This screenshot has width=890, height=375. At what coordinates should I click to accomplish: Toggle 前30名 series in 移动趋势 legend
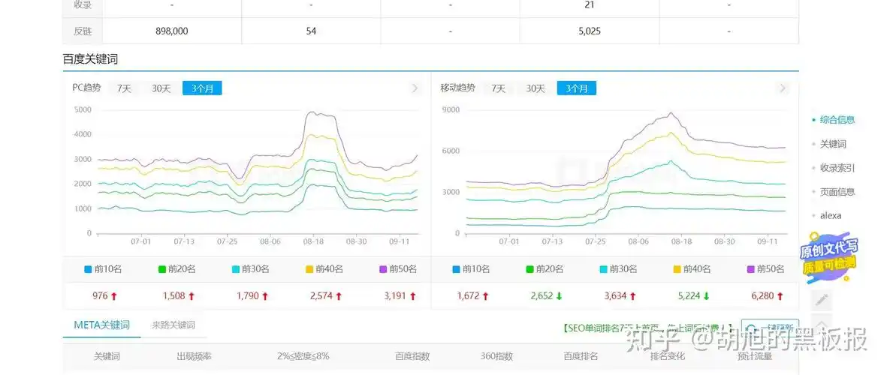[x=619, y=268]
